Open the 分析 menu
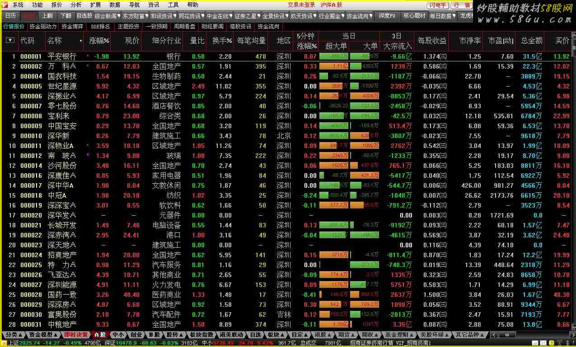 (76, 5)
